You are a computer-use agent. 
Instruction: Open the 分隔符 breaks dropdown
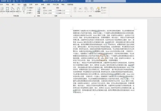[x=30, y=8]
